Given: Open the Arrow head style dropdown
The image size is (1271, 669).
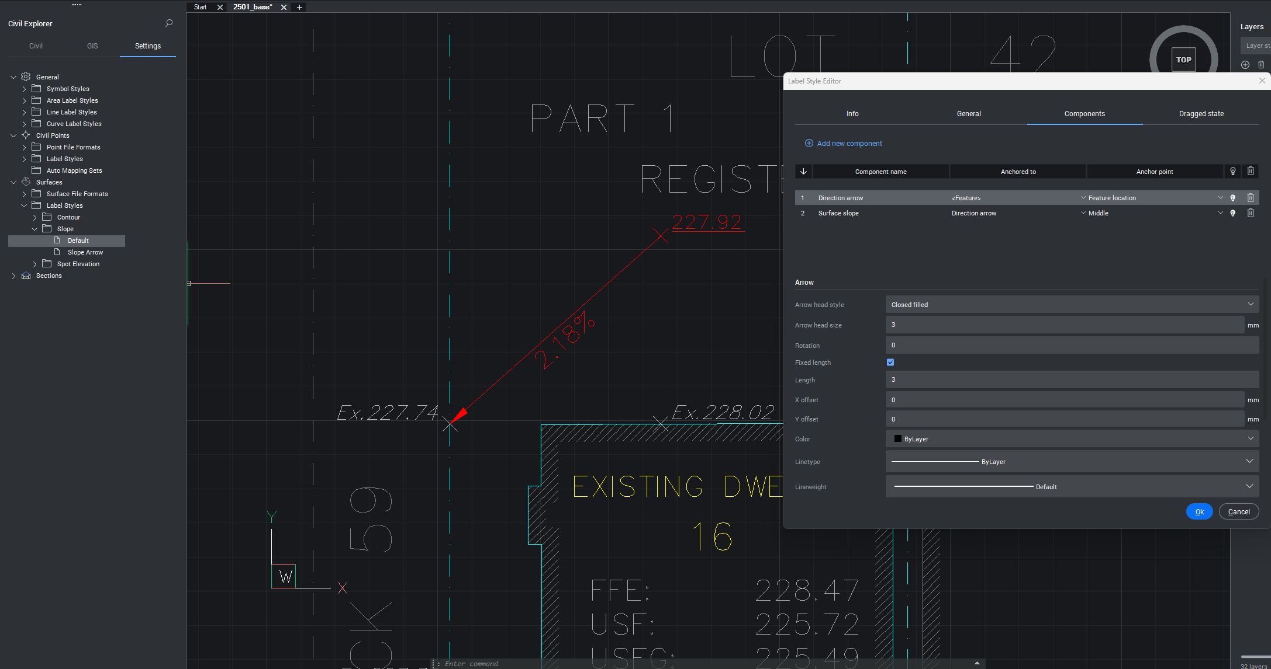Looking at the screenshot, I should [1072, 305].
